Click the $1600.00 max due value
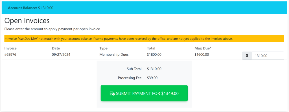Screen dimensions: 289x112 pyautogui.click(x=202, y=55)
